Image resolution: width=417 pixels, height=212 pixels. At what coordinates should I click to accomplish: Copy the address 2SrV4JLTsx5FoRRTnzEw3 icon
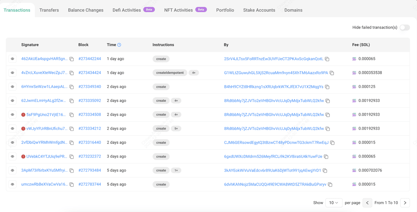pyautogui.click(x=327, y=59)
